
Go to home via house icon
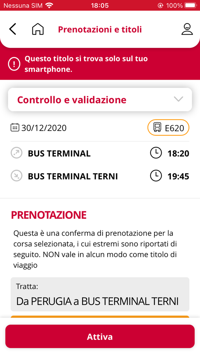(x=38, y=29)
